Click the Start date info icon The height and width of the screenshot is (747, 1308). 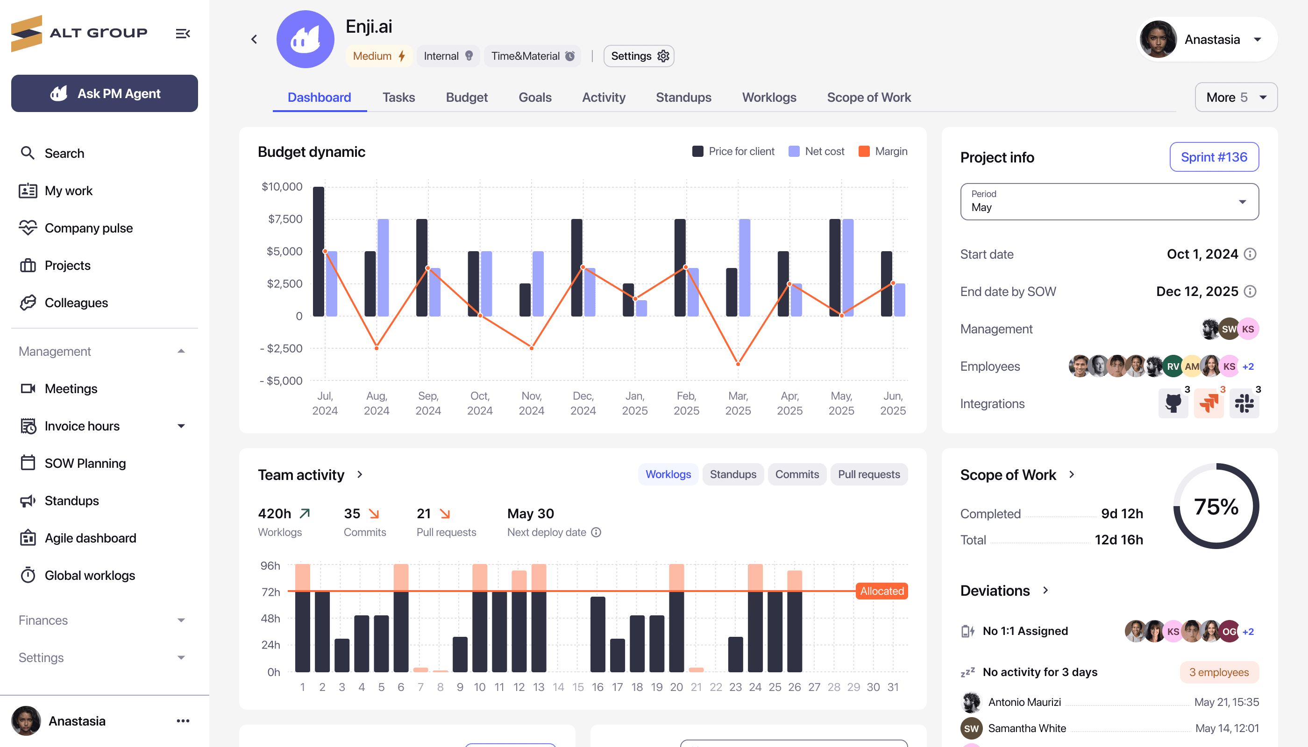(x=1251, y=254)
